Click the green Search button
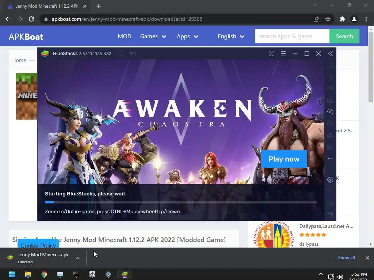Image resolution: width=374 pixels, height=280 pixels. click(344, 36)
